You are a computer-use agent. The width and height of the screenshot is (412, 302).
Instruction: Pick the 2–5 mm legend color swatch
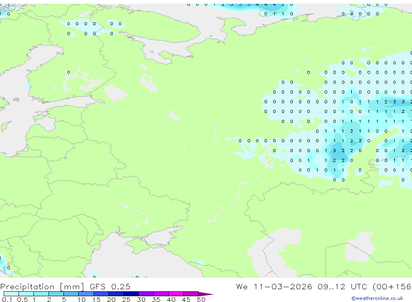pyautogui.click(x=56, y=294)
